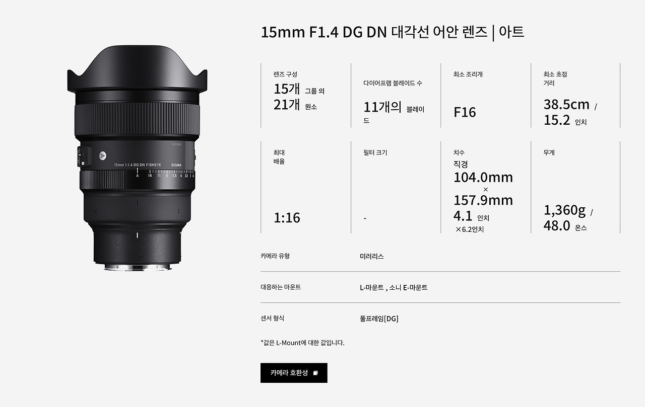Click the 최소 조리개 F16 value
This screenshot has height=407, width=645.
[x=465, y=112]
